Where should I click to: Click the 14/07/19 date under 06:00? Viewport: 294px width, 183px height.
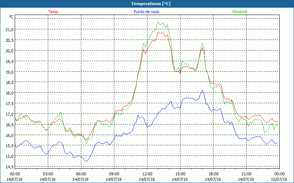coord(80,179)
